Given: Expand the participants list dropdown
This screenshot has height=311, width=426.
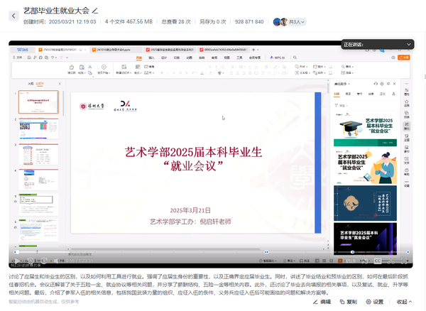Looking at the screenshot, I should [303, 22].
